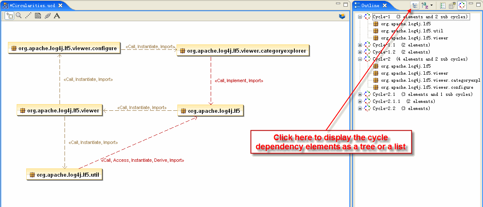Select Cycle-1 (3 elements and 2 sub cycles)

point(421,17)
